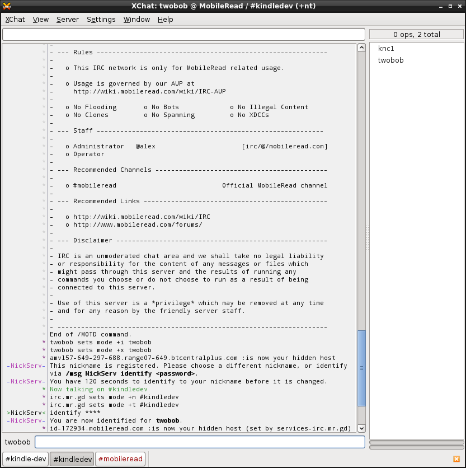
Task: Open the wiki.mobileread.com/wiki/IRC link
Action: tap(142, 217)
